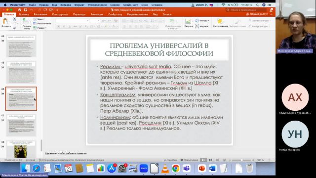Viewport: 316px width, 178px height.
Task: Open Finder from dock
Action: 26,168
